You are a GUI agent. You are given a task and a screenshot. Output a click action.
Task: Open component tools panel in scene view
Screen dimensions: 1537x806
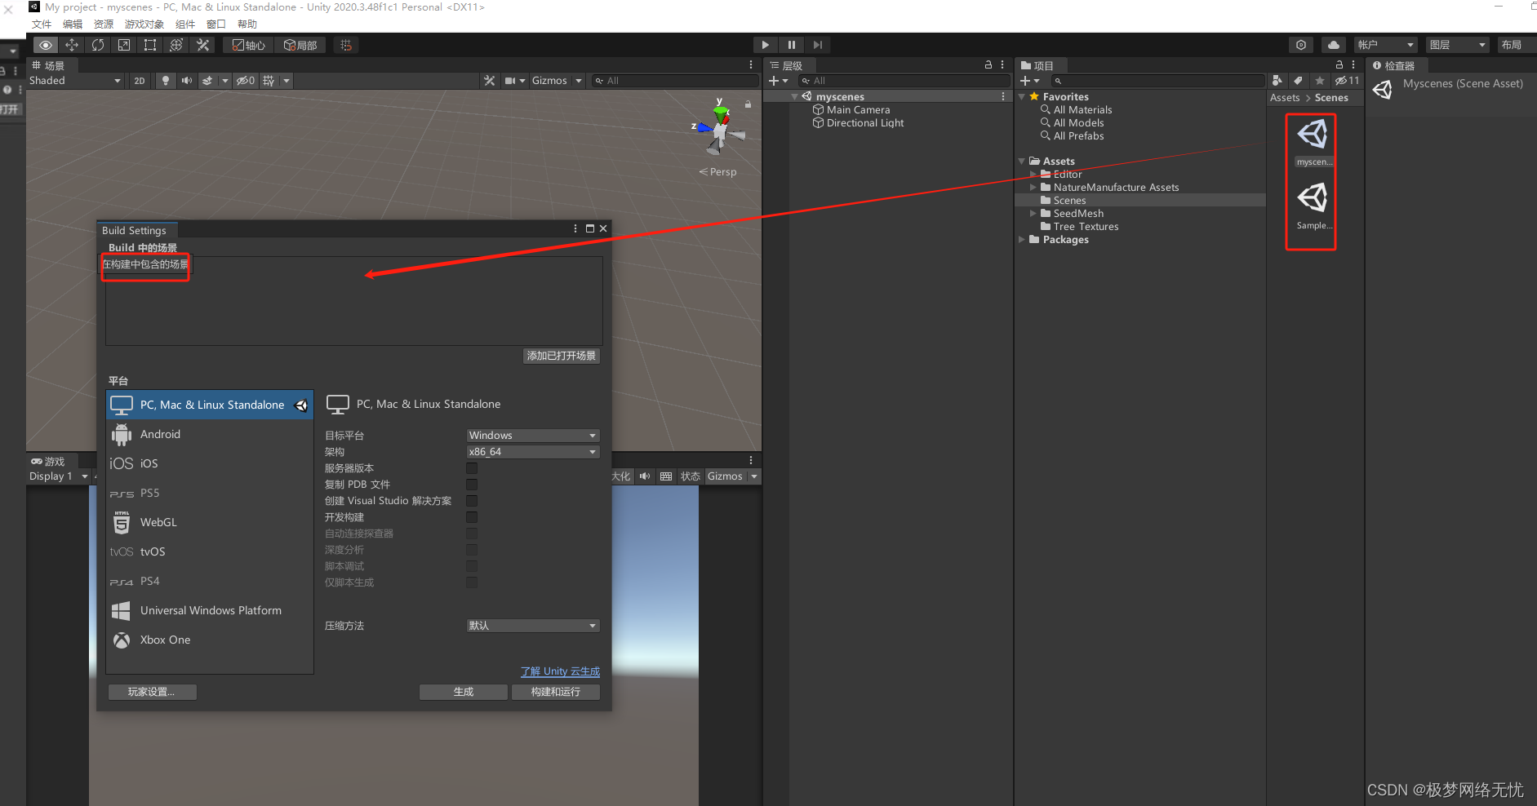490,81
